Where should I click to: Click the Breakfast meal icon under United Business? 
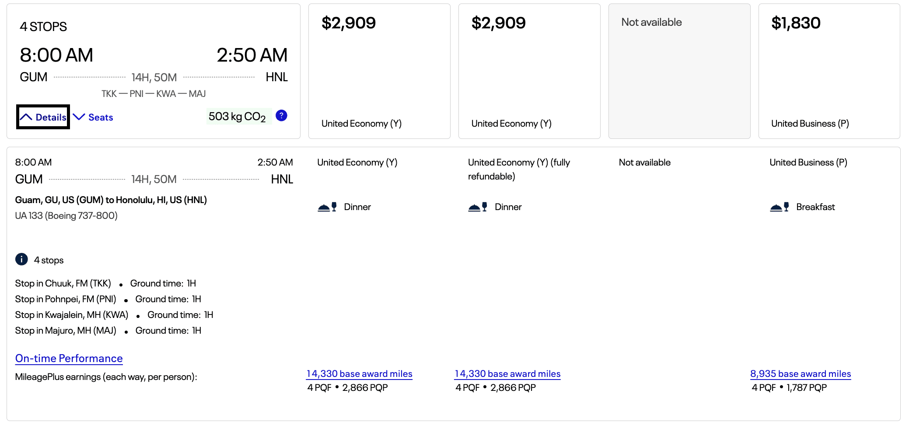click(x=779, y=207)
